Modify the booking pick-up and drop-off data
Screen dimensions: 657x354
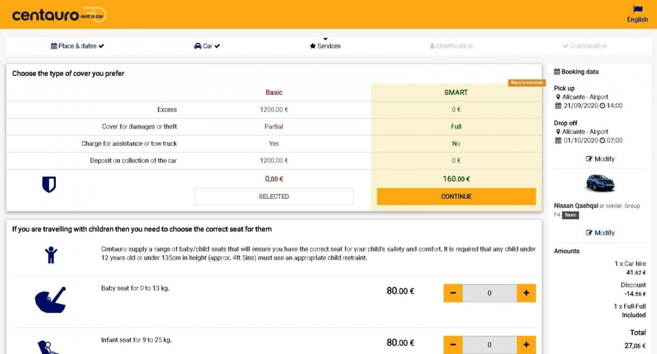(600, 159)
